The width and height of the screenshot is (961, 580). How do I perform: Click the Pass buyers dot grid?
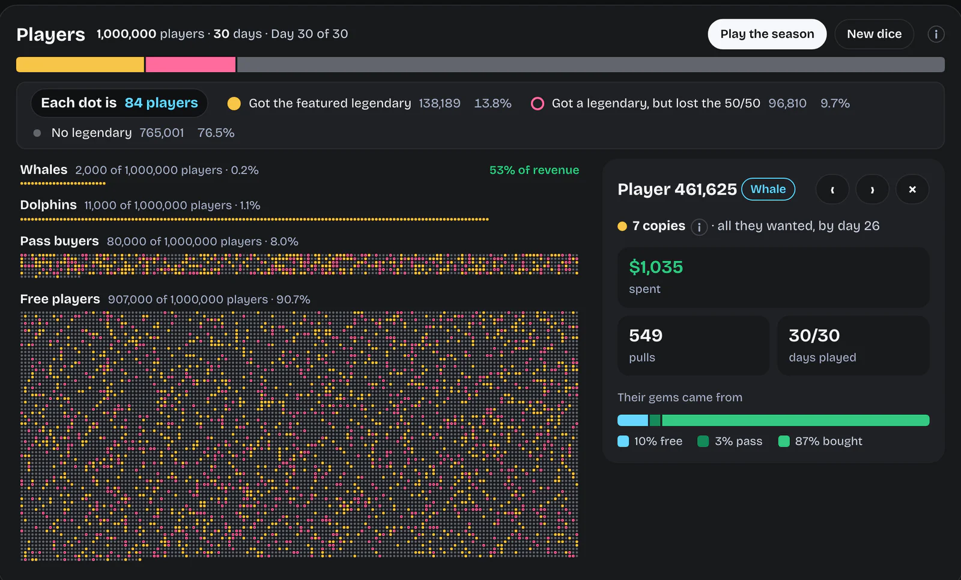pos(299,265)
